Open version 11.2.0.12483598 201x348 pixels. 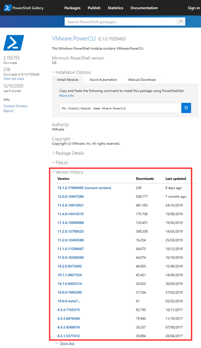[71, 240]
